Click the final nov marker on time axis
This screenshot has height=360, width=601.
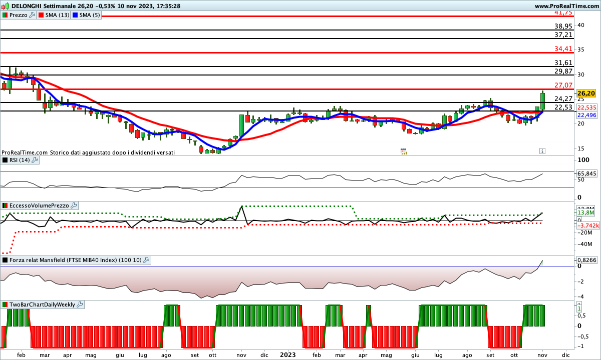(x=542, y=354)
